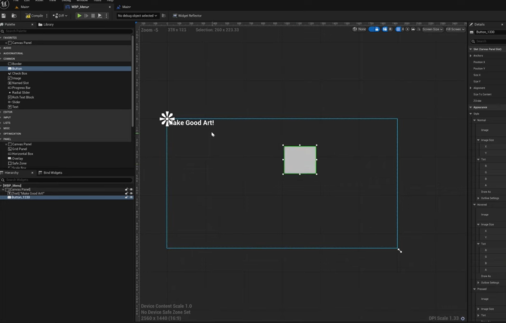Click the DPI Scale settings gear
The width and height of the screenshot is (506, 323).
click(463, 319)
